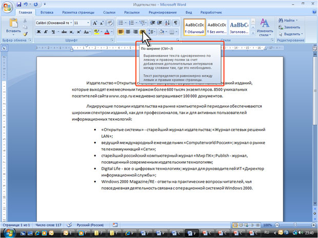The height and width of the screenshot is (238, 318).
Task: Open the bullets list dropdown arrow
Action: 126,23
